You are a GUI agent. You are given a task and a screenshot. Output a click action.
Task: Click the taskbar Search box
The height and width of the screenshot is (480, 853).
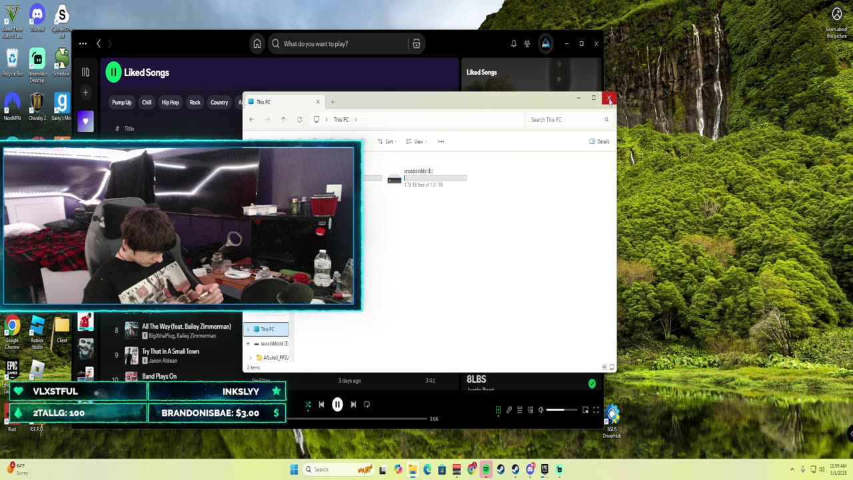click(x=339, y=469)
